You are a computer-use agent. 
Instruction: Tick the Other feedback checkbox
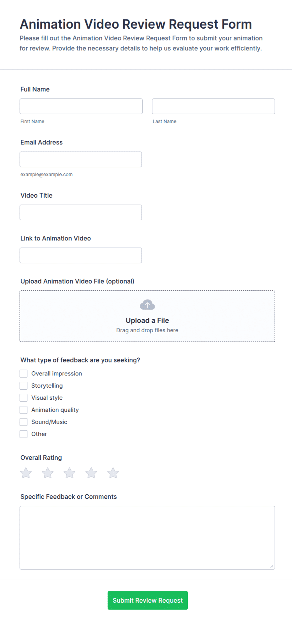(x=24, y=434)
